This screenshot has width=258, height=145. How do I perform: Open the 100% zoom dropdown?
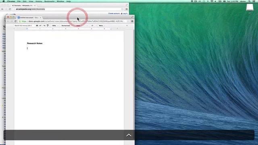(55, 26)
